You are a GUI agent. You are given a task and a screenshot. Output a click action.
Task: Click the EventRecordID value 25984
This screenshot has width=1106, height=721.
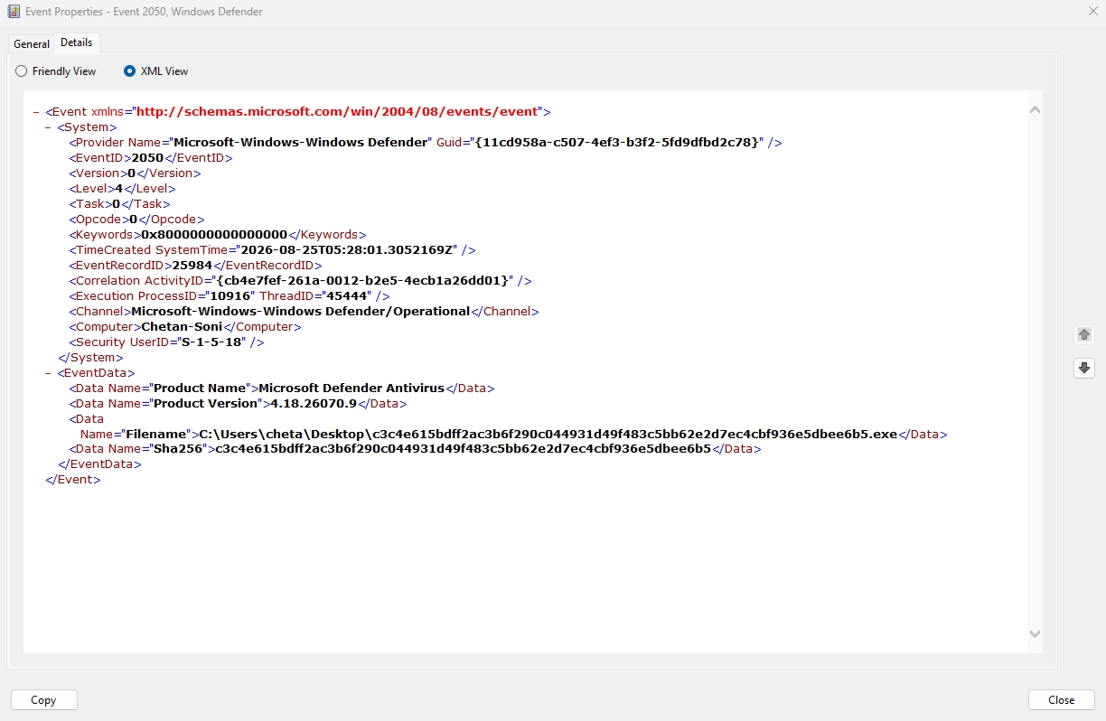(x=192, y=266)
